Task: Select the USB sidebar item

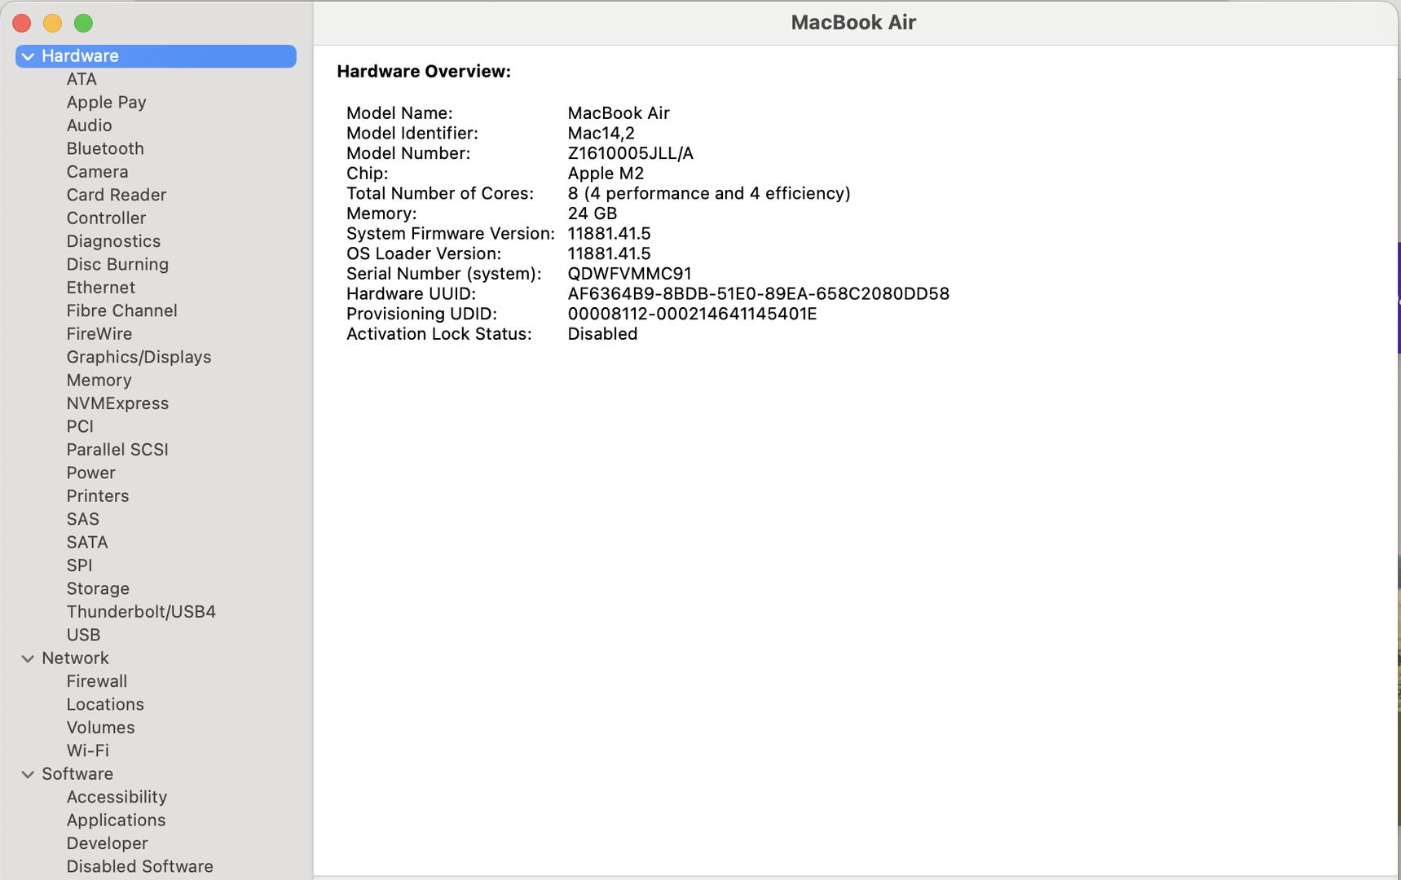Action: click(x=83, y=635)
